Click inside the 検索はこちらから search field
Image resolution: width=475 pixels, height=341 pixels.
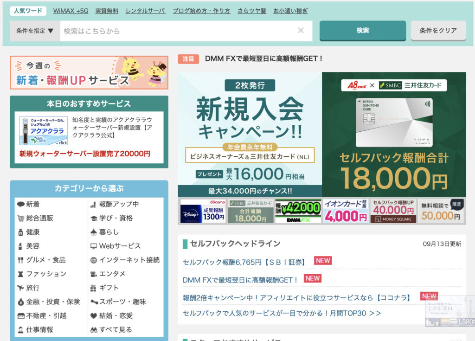(176, 31)
